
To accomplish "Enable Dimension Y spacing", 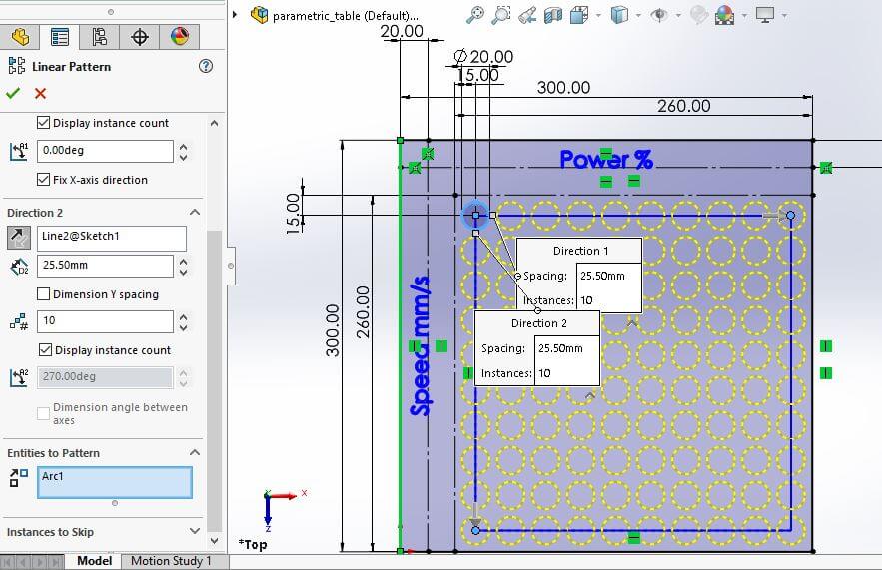I will pyautogui.click(x=43, y=294).
